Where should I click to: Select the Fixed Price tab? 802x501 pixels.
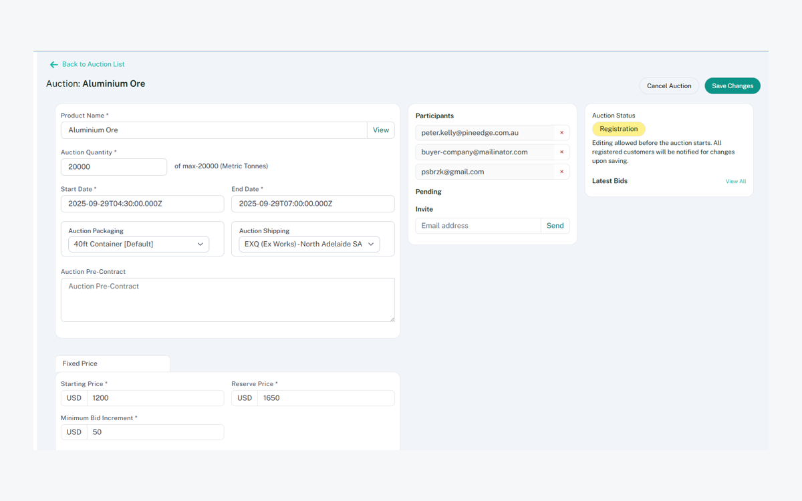point(80,363)
